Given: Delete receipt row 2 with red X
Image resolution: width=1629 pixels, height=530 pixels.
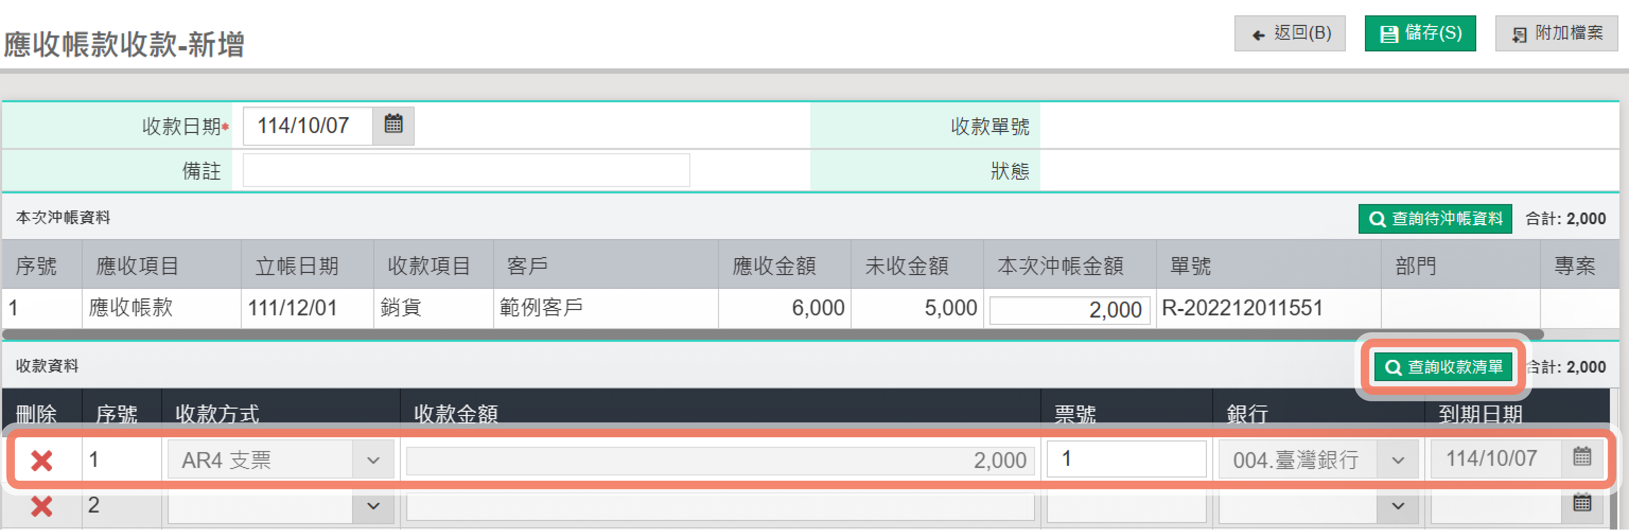Looking at the screenshot, I should point(42,506).
